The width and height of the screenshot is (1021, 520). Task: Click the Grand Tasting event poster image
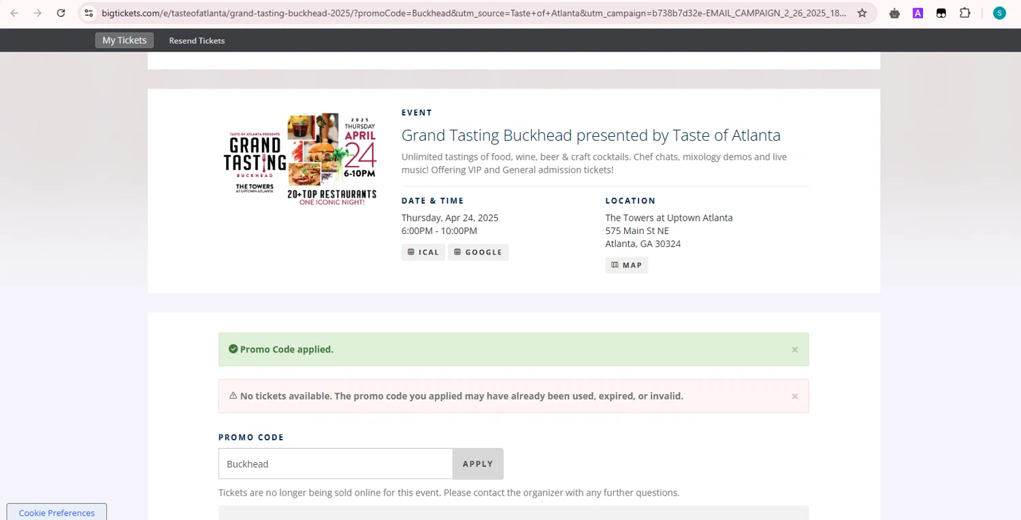(x=300, y=159)
